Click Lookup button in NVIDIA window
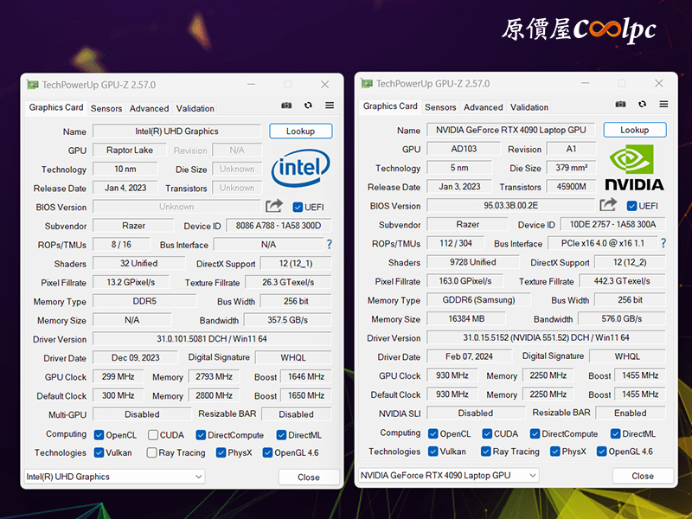692x519 pixels. point(635,130)
